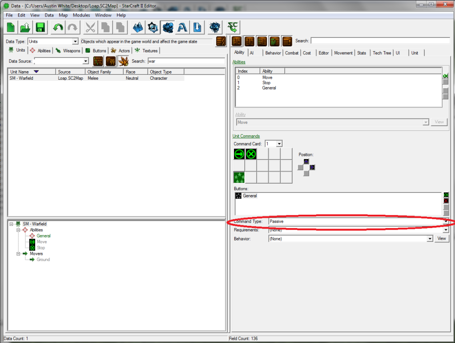The width and height of the screenshot is (455, 343).
Task: Click the list view icon beside Data Source
Action: coord(98,61)
